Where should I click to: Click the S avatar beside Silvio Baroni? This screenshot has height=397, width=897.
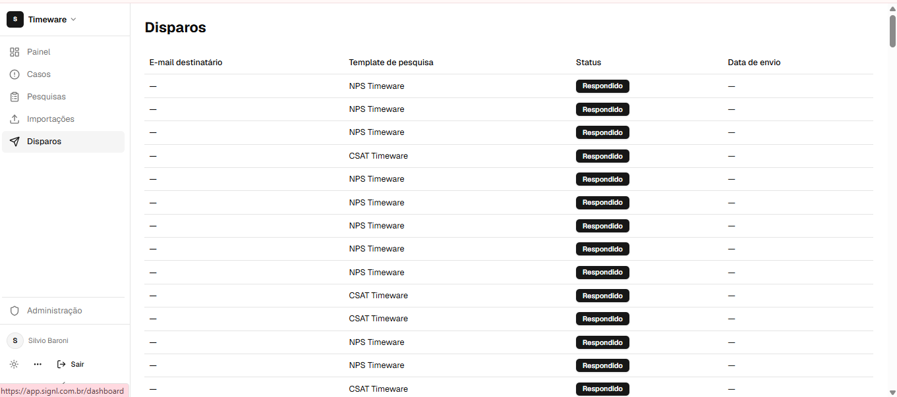tap(15, 340)
